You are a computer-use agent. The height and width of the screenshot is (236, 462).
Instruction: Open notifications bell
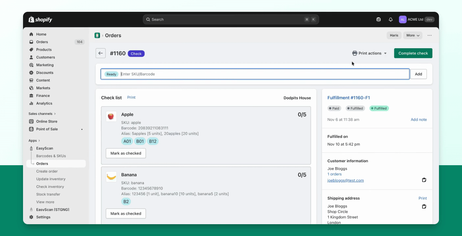(x=391, y=19)
